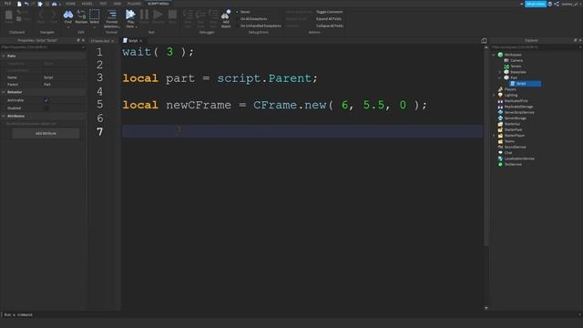
Task: Switch to the TEST ribbon tab
Action: click(x=103, y=4)
